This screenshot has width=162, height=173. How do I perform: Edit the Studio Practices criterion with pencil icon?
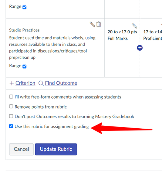tap(92, 24)
